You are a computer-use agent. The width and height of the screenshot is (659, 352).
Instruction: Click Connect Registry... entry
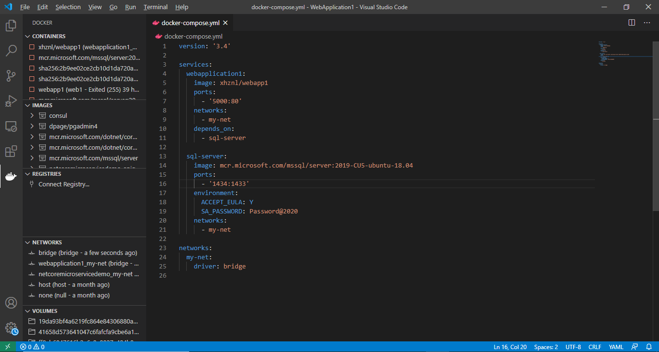click(x=64, y=184)
